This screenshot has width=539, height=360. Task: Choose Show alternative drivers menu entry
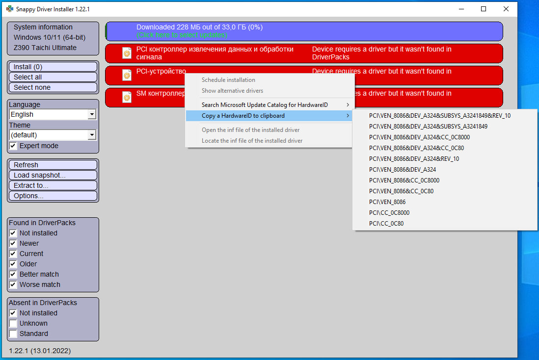tap(269, 91)
